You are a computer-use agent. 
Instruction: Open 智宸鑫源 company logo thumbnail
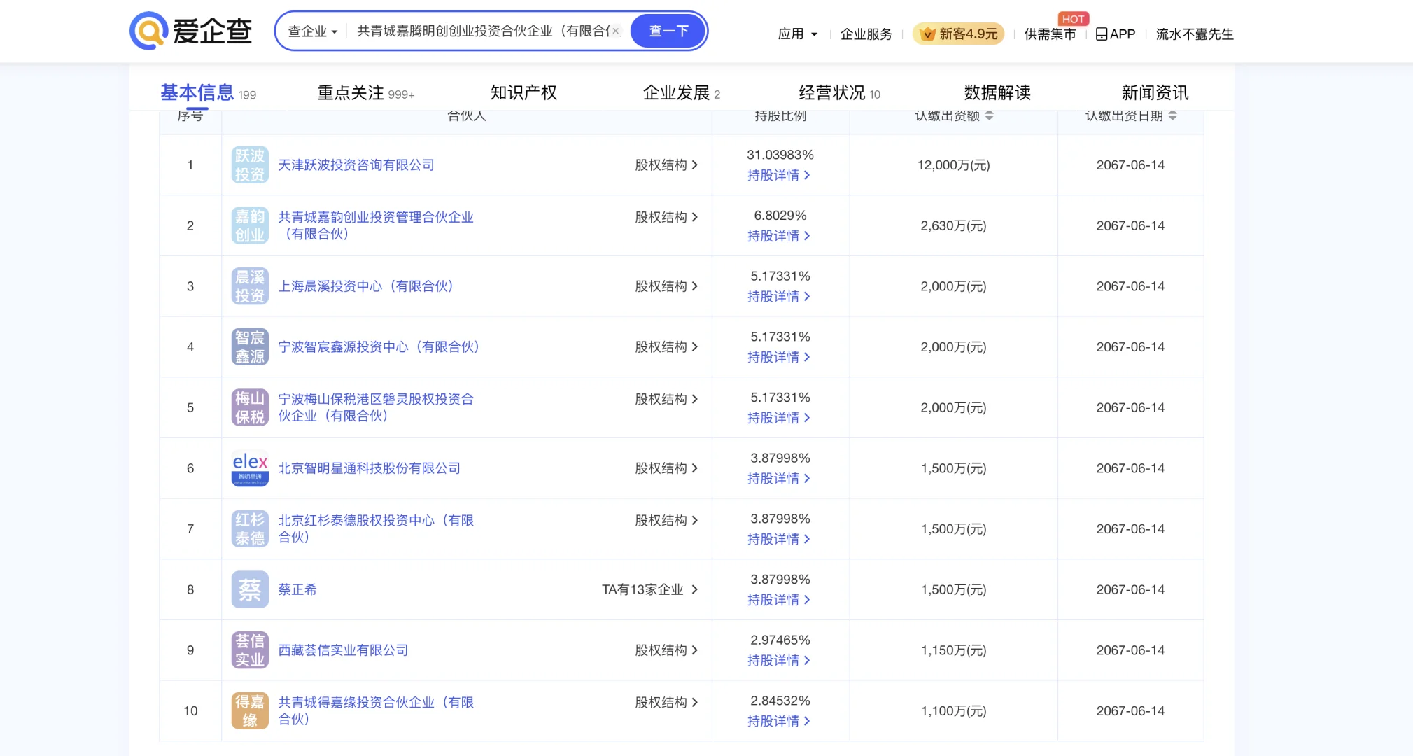coord(250,347)
